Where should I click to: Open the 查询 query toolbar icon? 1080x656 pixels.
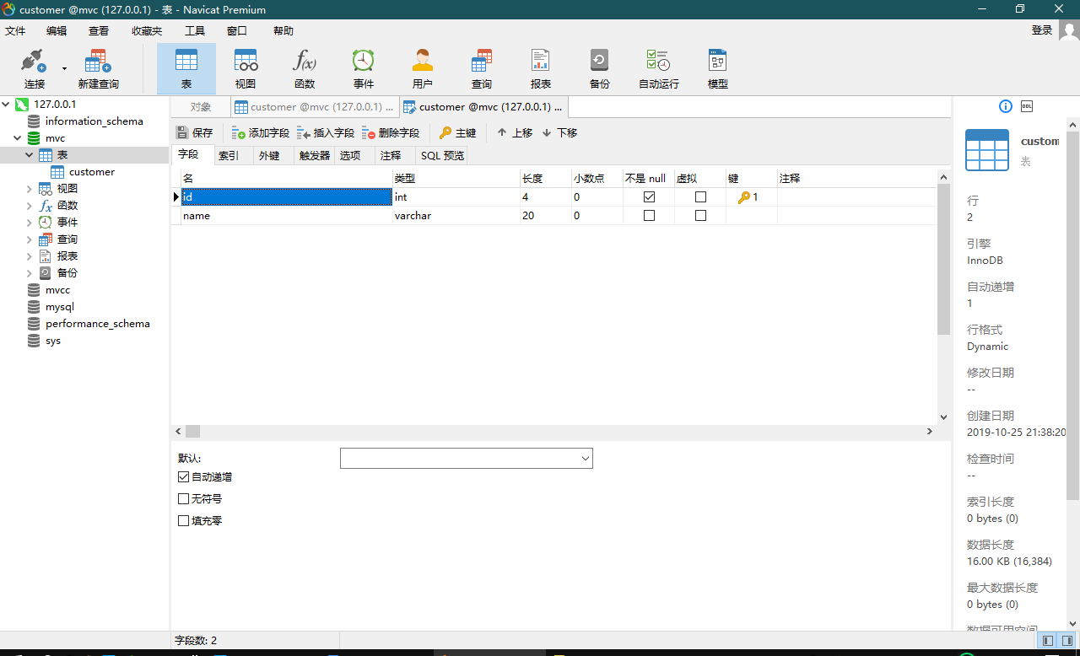pyautogui.click(x=482, y=69)
